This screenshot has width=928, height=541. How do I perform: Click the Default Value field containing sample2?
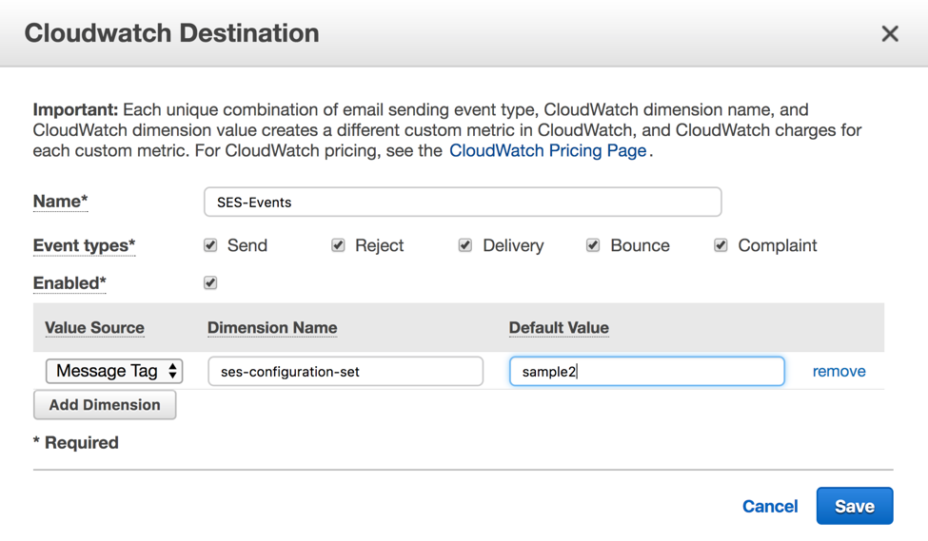pos(647,372)
